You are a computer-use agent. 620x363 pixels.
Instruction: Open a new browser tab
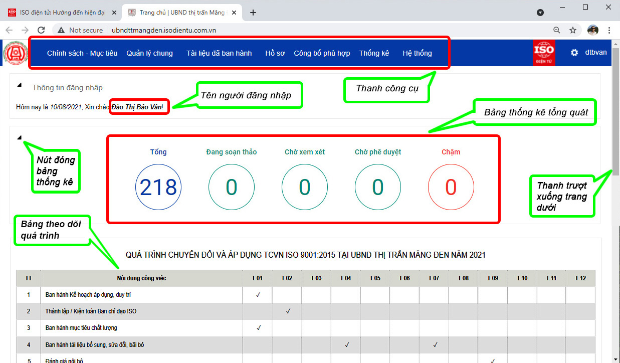[x=253, y=13]
